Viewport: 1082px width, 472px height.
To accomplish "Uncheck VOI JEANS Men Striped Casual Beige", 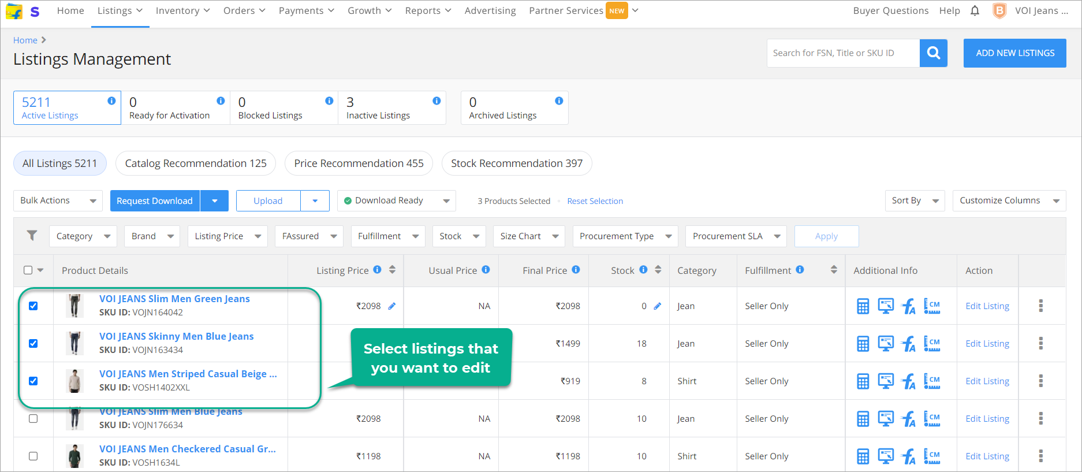I will click(x=33, y=381).
